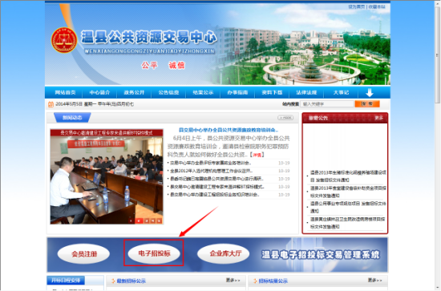Select the 新闻动态 tab header
Image resolution: width=441 pixels, height=291 pixels.
(x=72, y=118)
